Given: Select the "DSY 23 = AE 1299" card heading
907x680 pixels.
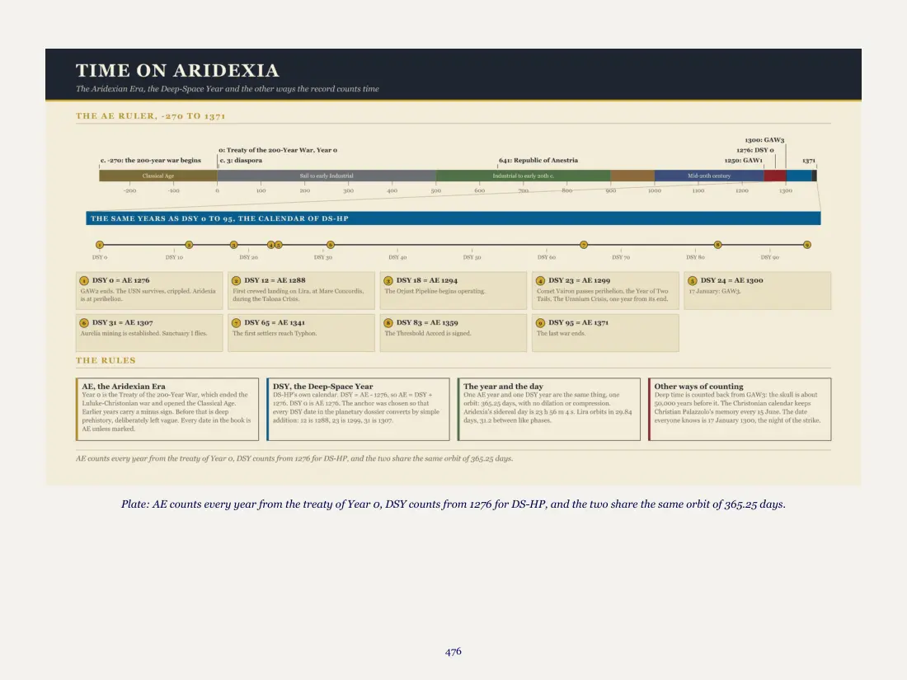Looking at the screenshot, I should [579, 280].
